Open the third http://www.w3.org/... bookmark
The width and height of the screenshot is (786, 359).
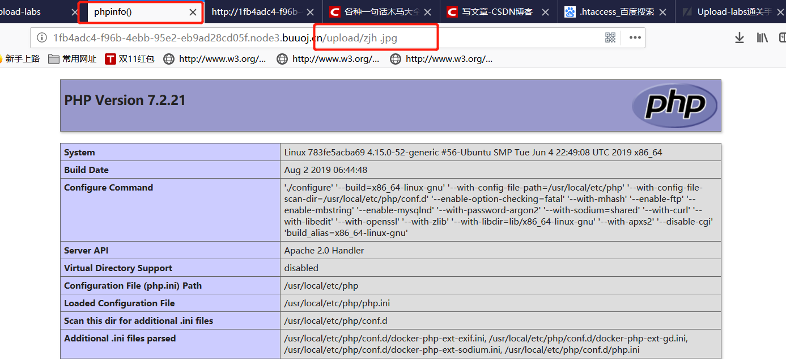(x=441, y=58)
